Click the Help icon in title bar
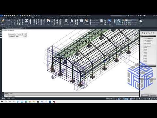The height and width of the screenshot is (118, 157). (144, 16)
